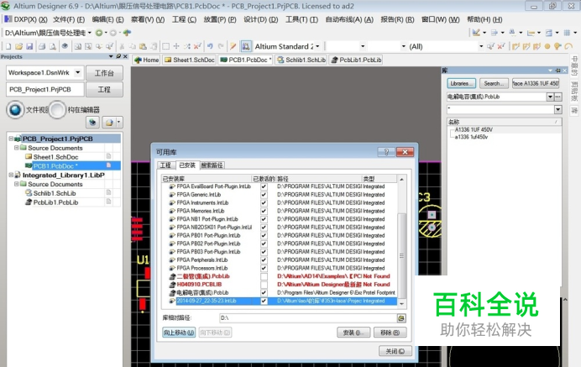Screen dimensions: 581x367
Task: Click the Undo arrow icon
Action: click(x=210, y=46)
